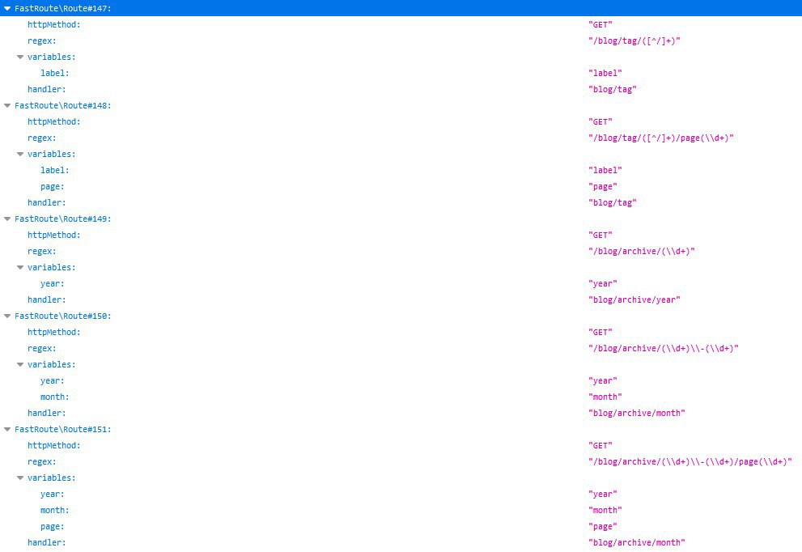Select the FastRoute\Route#149 row label
The height and width of the screenshot is (552, 802).
point(63,219)
